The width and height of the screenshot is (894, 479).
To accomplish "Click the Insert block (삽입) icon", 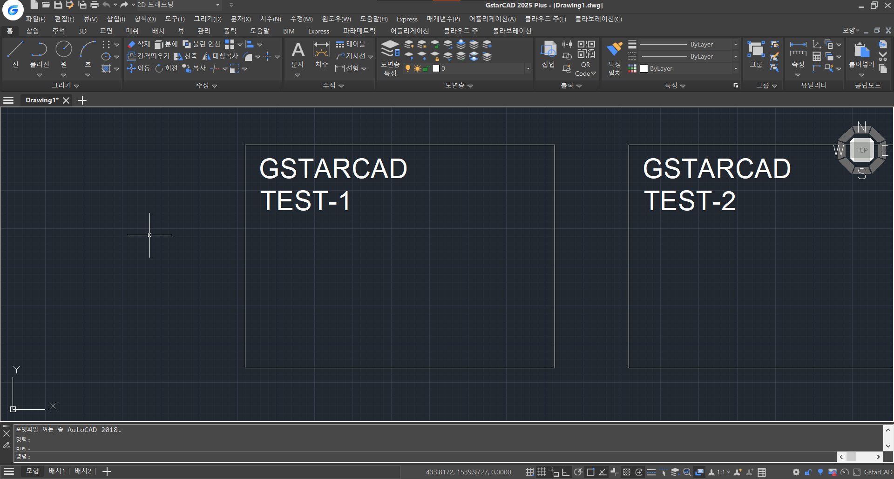I will tap(549, 55).
